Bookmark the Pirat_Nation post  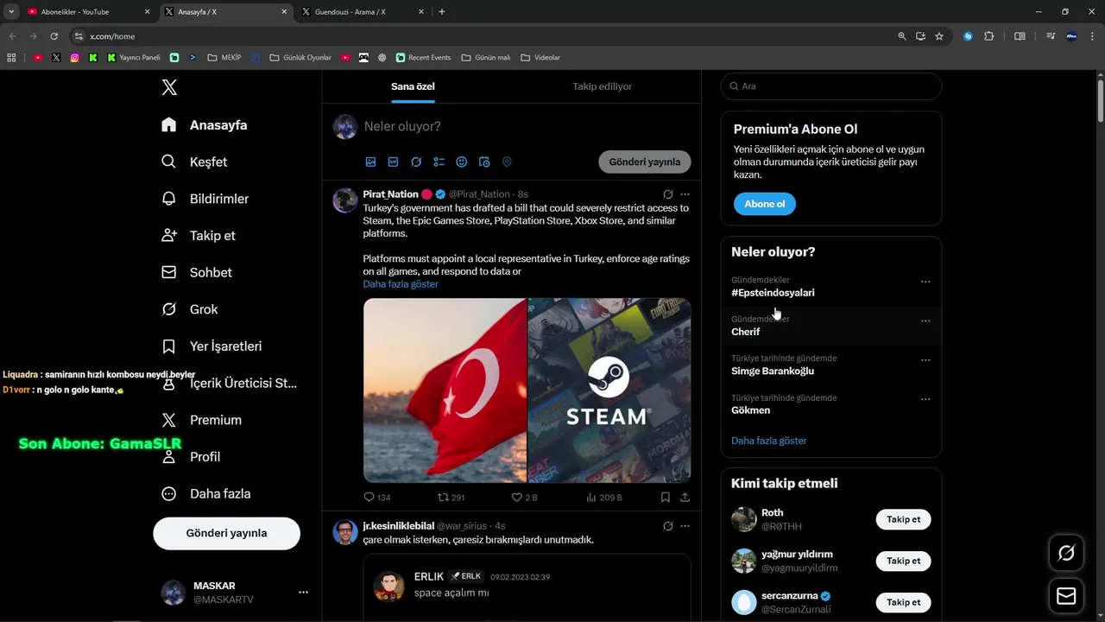tap(665, 498)
